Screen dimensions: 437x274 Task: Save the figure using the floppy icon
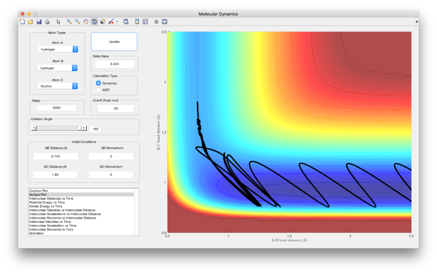click(x=39, y=21)
